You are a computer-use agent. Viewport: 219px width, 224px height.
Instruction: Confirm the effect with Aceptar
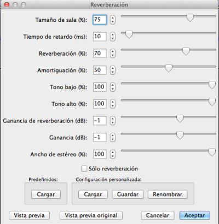195,215
